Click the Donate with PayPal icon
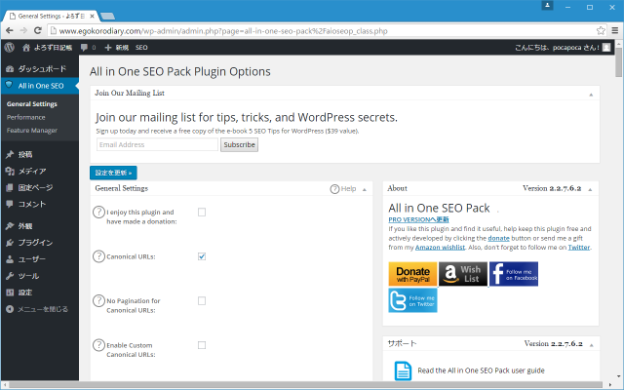This screenshot has height=390, width=624. click(x=411, y=274)
